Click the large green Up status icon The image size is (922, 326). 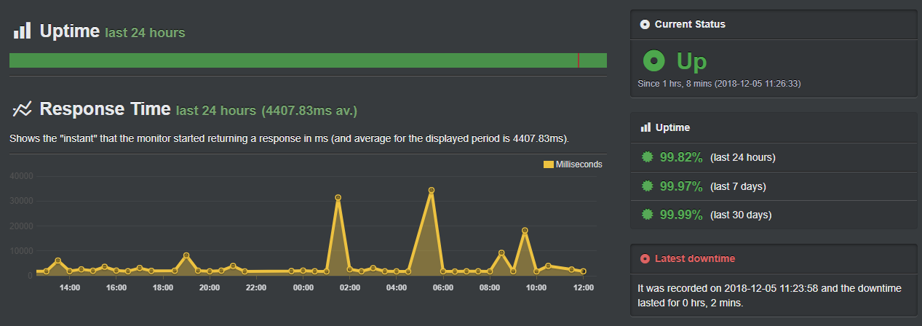(655, 62)
